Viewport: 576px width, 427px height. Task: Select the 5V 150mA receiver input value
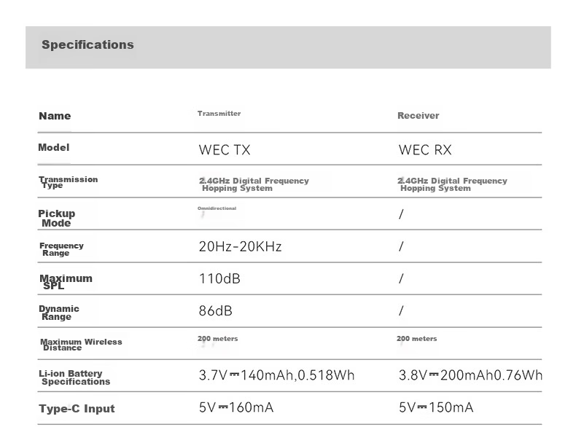pos(436,407)
